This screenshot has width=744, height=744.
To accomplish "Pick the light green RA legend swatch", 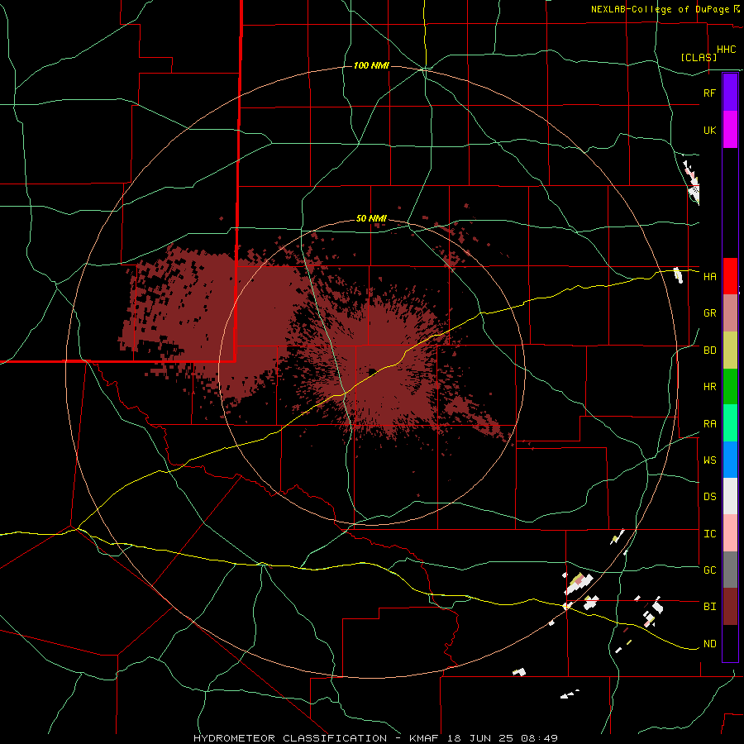I will (x=730, y=422).
